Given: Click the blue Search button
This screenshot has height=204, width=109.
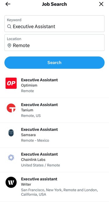Looking at the screenshot, I should click(55, 63).
